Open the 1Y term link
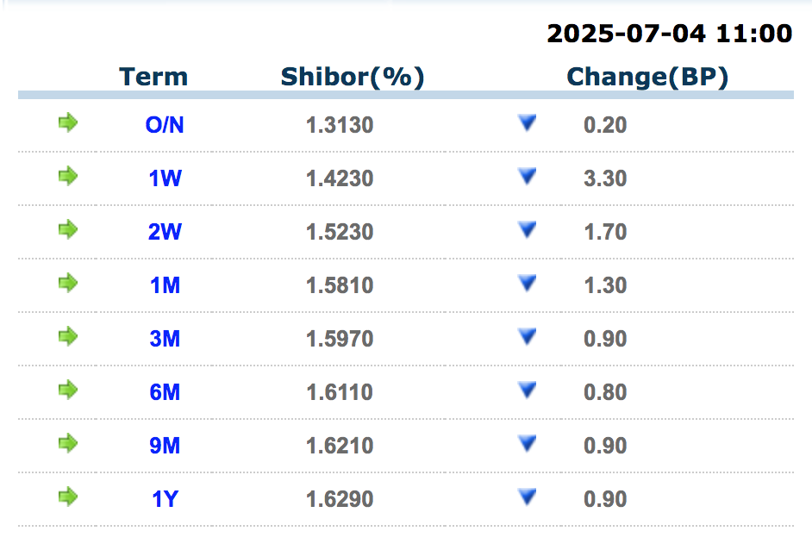This screenshot has height=550, width=812. pos(165,499)
